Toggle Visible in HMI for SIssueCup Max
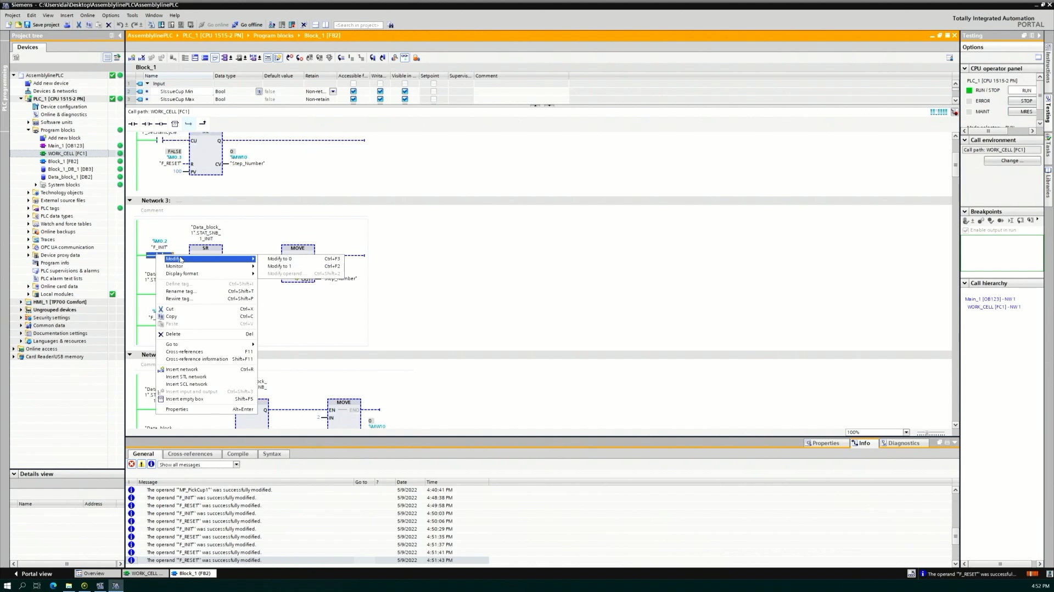This screenshot has width=1054, height=592. 405,99
